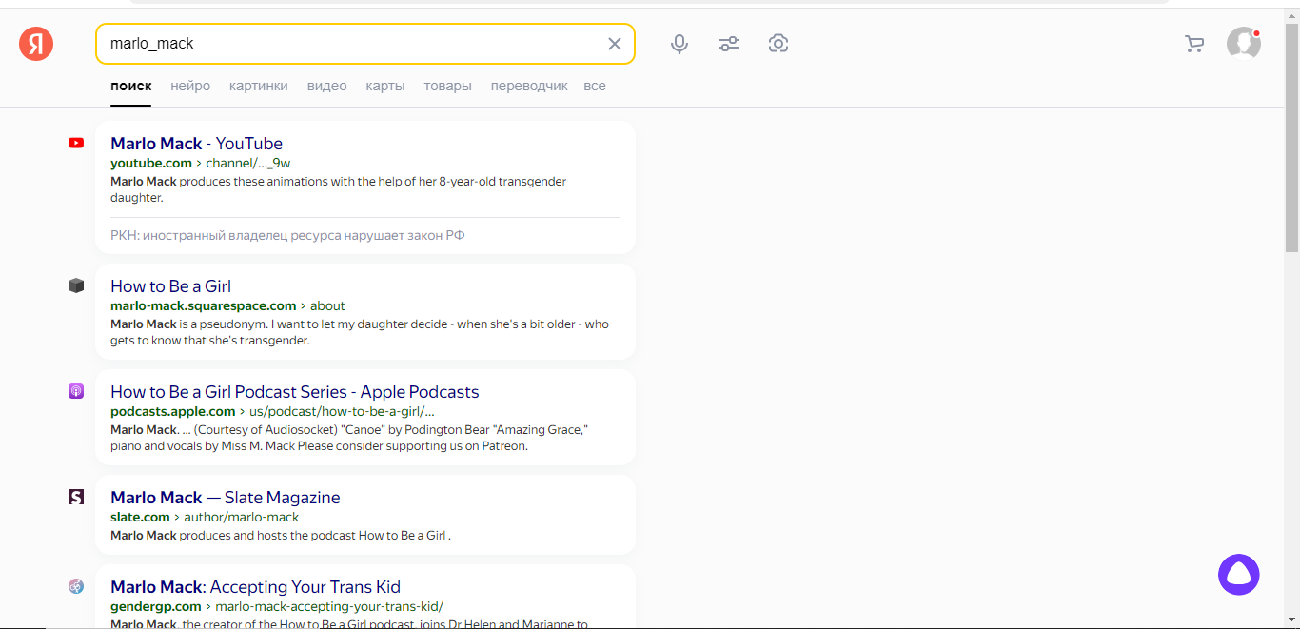This screenshot has width=1300, height=629.
Task: Open the переводчик tab
Action: click(529, 86)
